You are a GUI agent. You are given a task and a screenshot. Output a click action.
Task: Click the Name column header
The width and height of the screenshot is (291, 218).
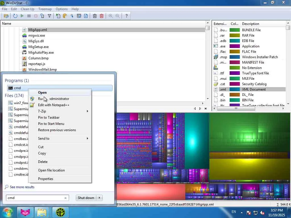click(x=7, y=24)
